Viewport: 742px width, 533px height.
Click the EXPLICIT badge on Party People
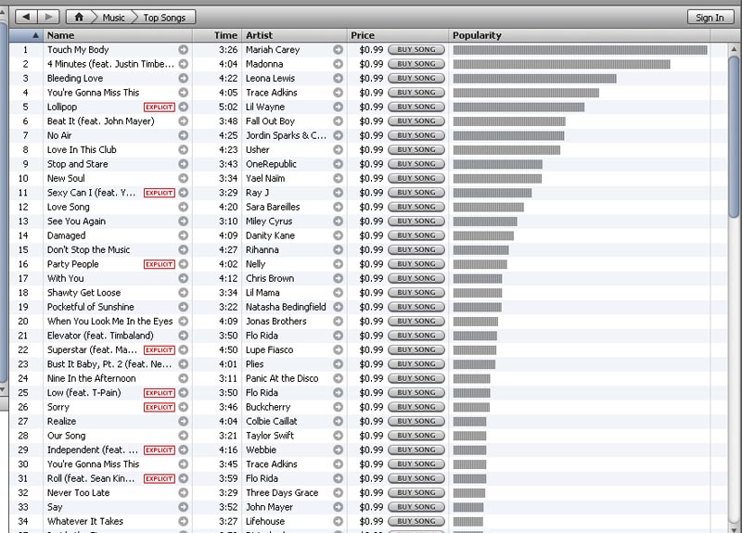point(160,264)
